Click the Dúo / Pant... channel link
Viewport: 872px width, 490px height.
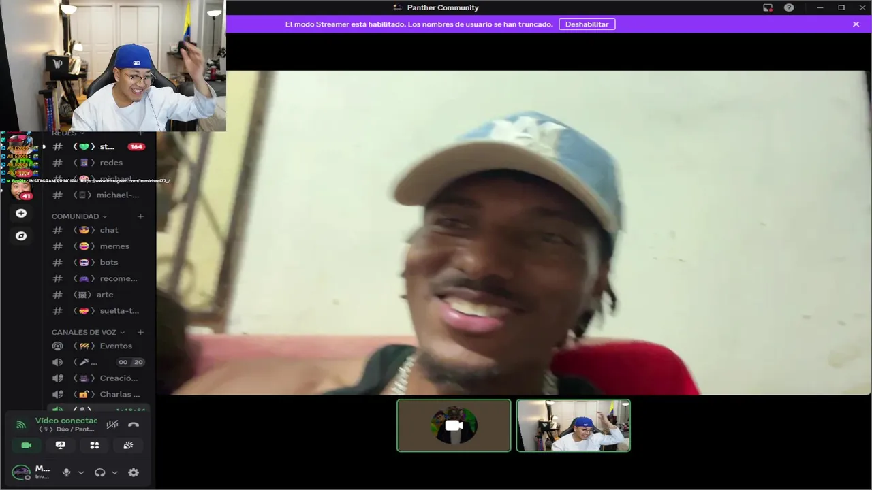click(67, 429)
